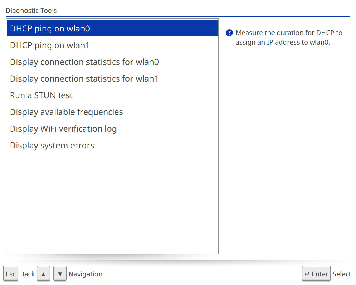The image size is (356, 285).
Task: Choose DHCP ping on wlan1
Action: pos(112,45)
